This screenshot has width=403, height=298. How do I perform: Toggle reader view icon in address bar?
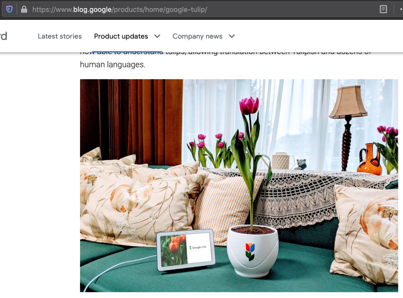(x=383, y=9)
